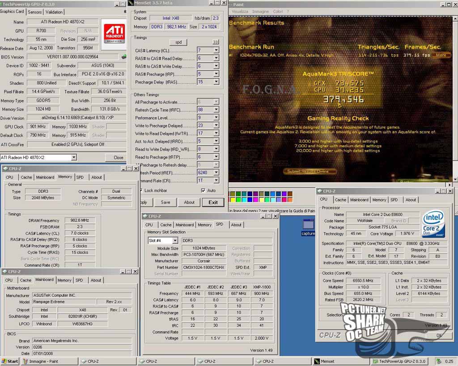Image resolution: width=458 pixels, height=366 pixels.
Task: Click the Core Speed value 6550.5 MHz
Action: pos(363,281)
